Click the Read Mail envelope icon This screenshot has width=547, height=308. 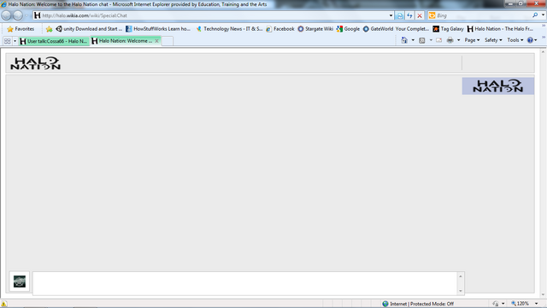tap(438, 40)
